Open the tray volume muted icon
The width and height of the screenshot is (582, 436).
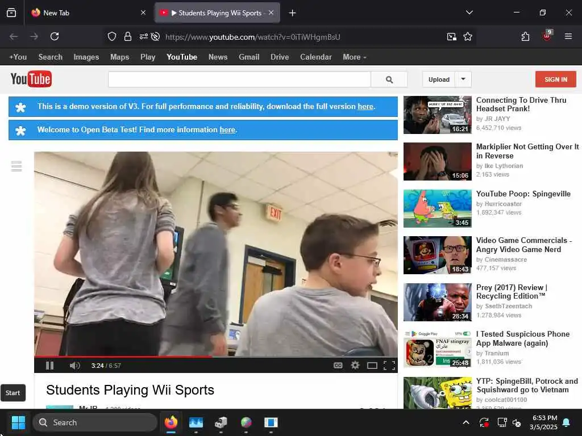click(516, 422)
